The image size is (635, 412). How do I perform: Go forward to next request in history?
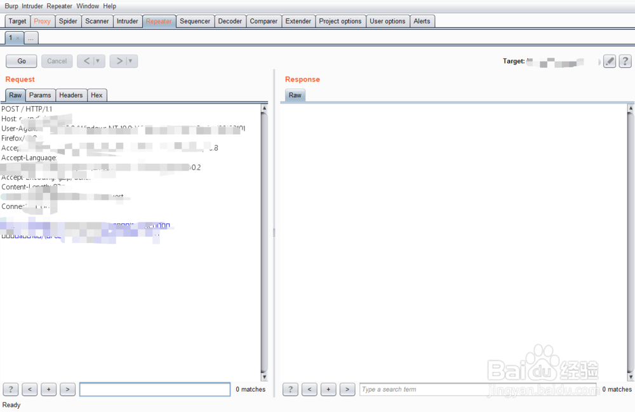119,61
